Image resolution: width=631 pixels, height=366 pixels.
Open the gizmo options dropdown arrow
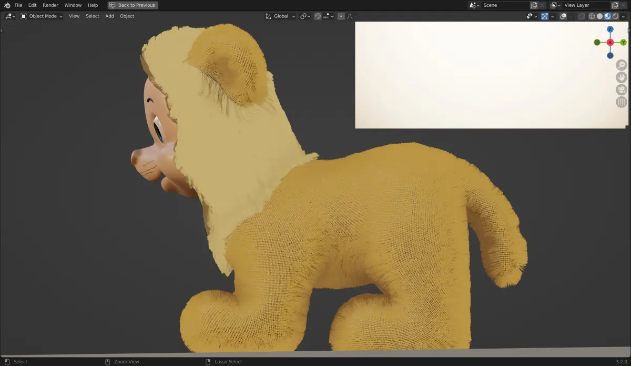pyautogui.click(x=553, y=16)
